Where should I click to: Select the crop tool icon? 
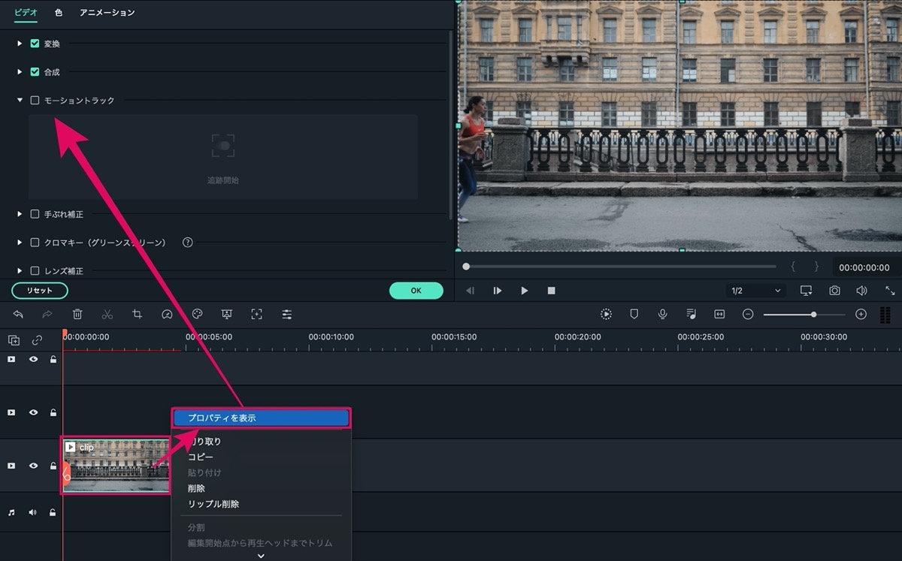point(137,315)
